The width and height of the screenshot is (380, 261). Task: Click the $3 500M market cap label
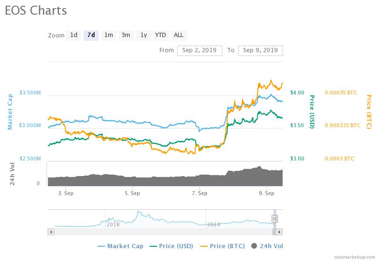tap(30, 93)
